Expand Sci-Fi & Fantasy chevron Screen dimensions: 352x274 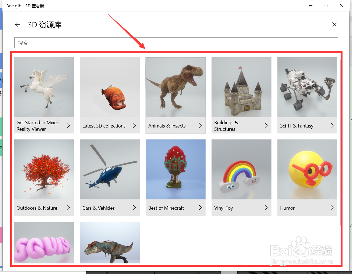[x=332, y=125]
